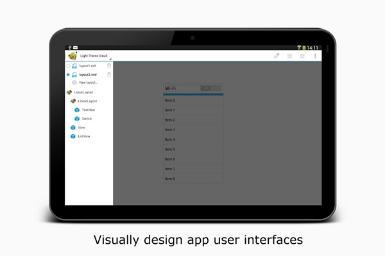Image resolution: width=385 pixels, height=256 pixels.
Task: Select ListView in the view hierarchy
Action: [x=83, y=136]
